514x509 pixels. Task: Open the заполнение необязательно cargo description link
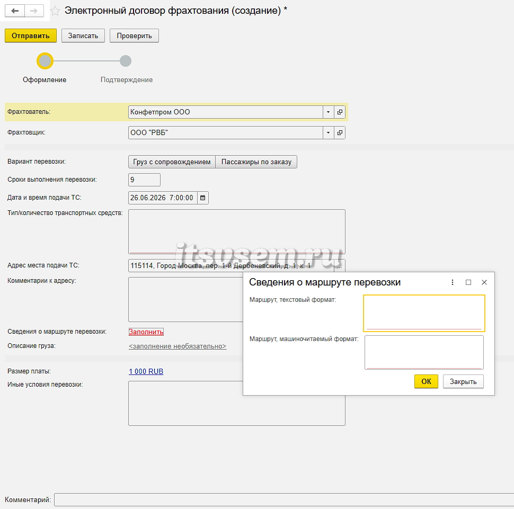(x=178, y=346)
